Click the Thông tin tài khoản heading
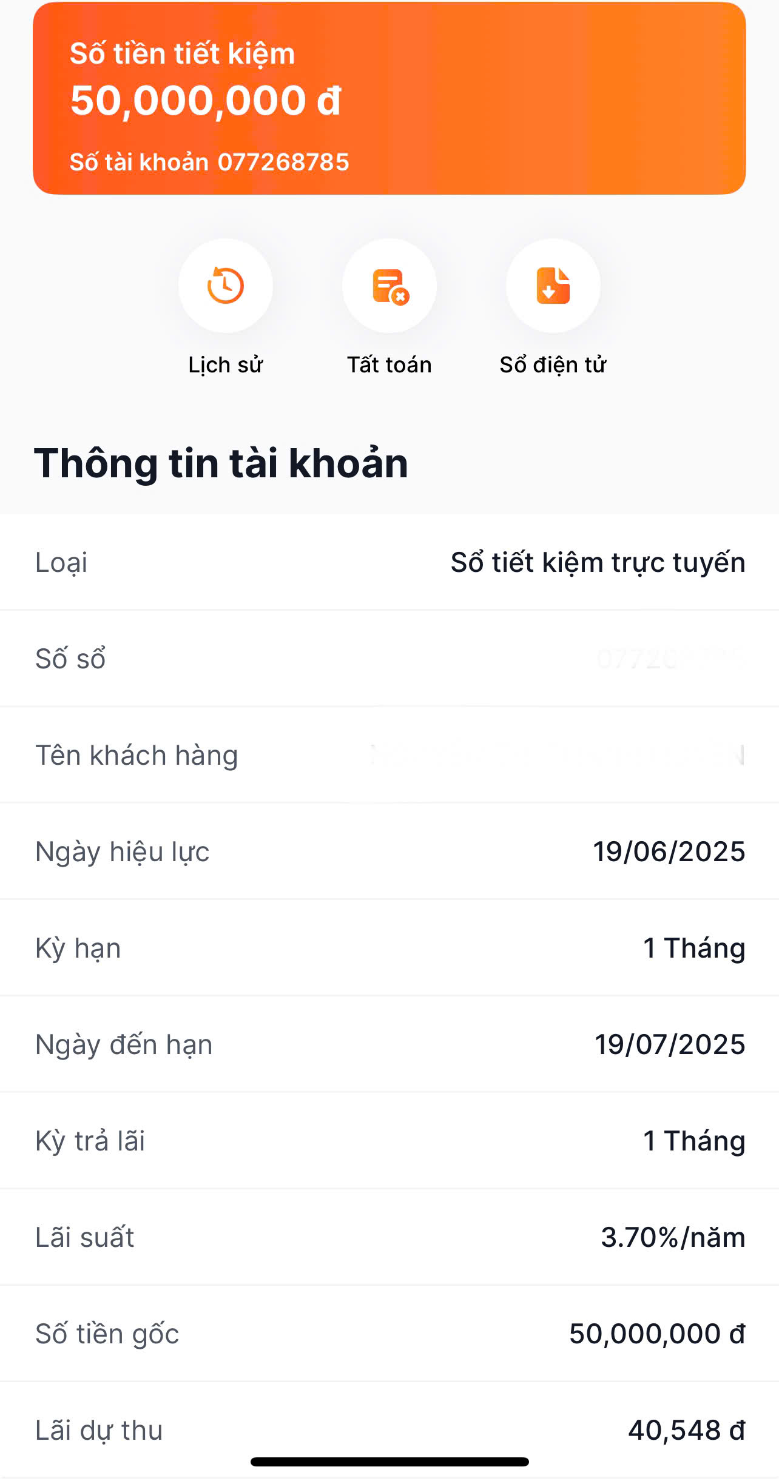779x1481 pixels. 221,463
